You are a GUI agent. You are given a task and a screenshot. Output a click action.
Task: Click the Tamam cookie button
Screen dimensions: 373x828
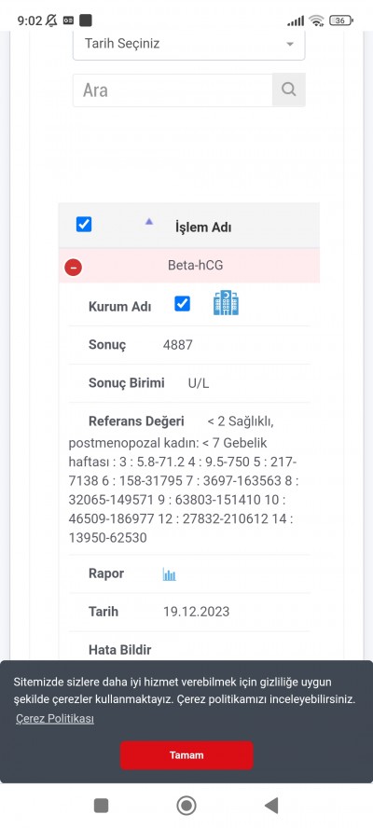click(186, 755)
